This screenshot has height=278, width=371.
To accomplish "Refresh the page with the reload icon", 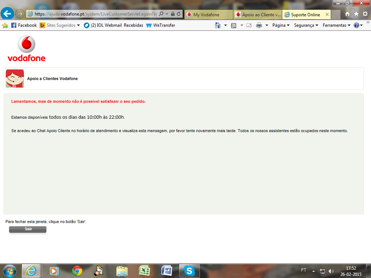I will (x=179, y=14).
